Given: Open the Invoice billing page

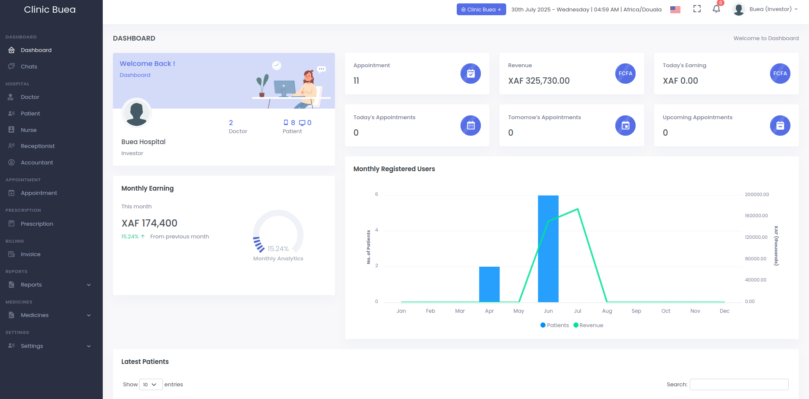Looking at the screenshot, I should [x=30, y=254].
